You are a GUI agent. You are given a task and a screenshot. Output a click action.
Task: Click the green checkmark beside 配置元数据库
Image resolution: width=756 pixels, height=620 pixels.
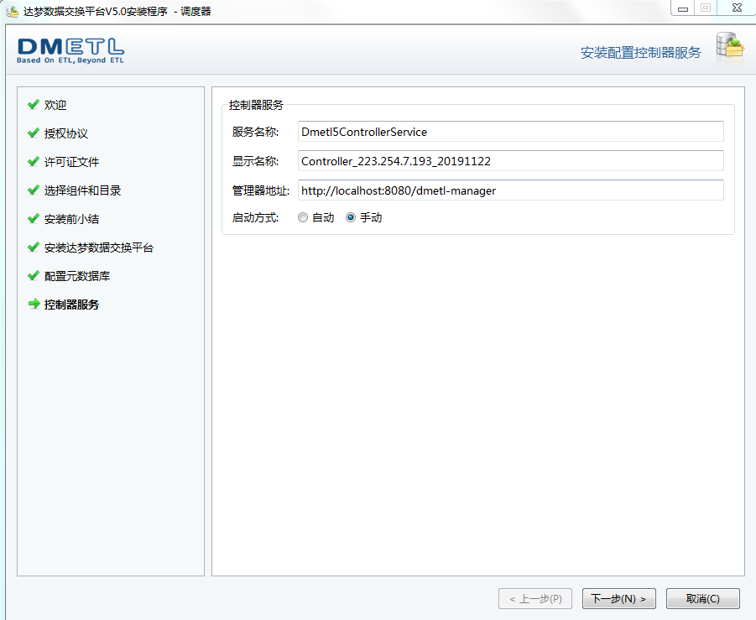coord(34,275)
